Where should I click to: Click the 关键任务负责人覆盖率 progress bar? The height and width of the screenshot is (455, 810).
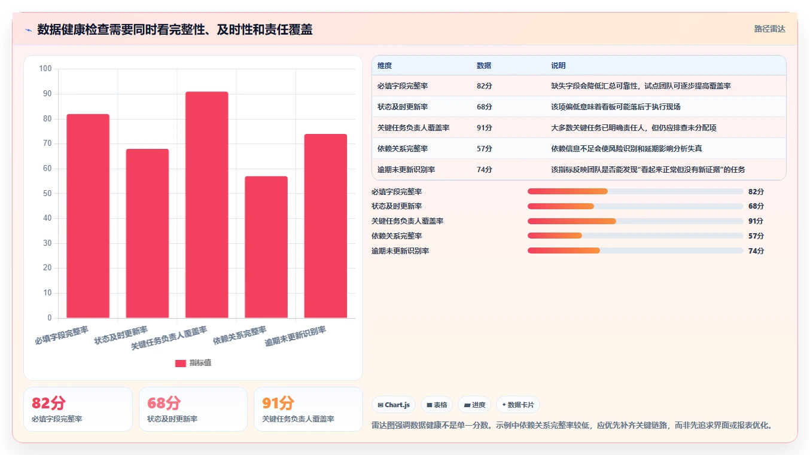635,221
